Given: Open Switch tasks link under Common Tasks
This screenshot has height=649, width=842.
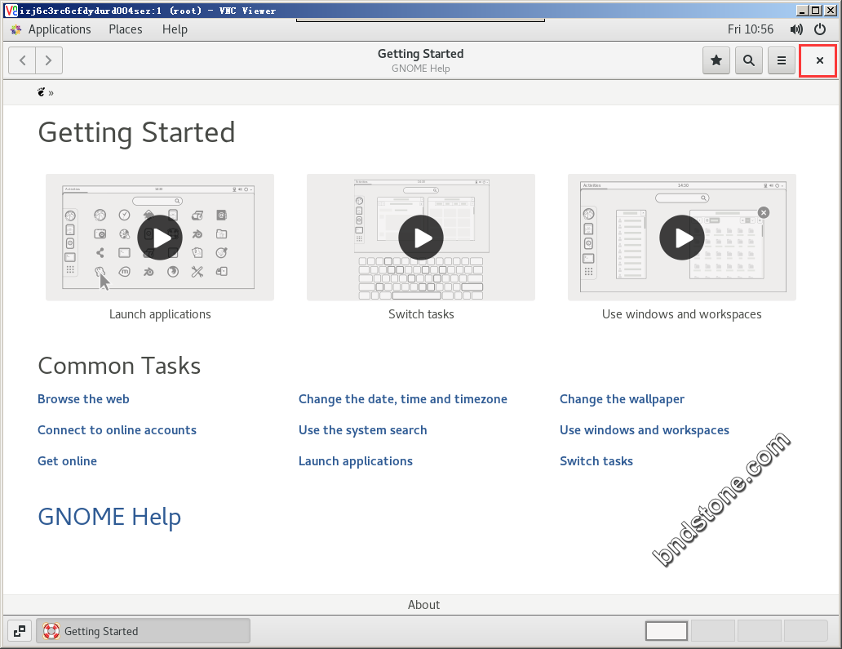Looking at the screenshot, I should point(596,461).
